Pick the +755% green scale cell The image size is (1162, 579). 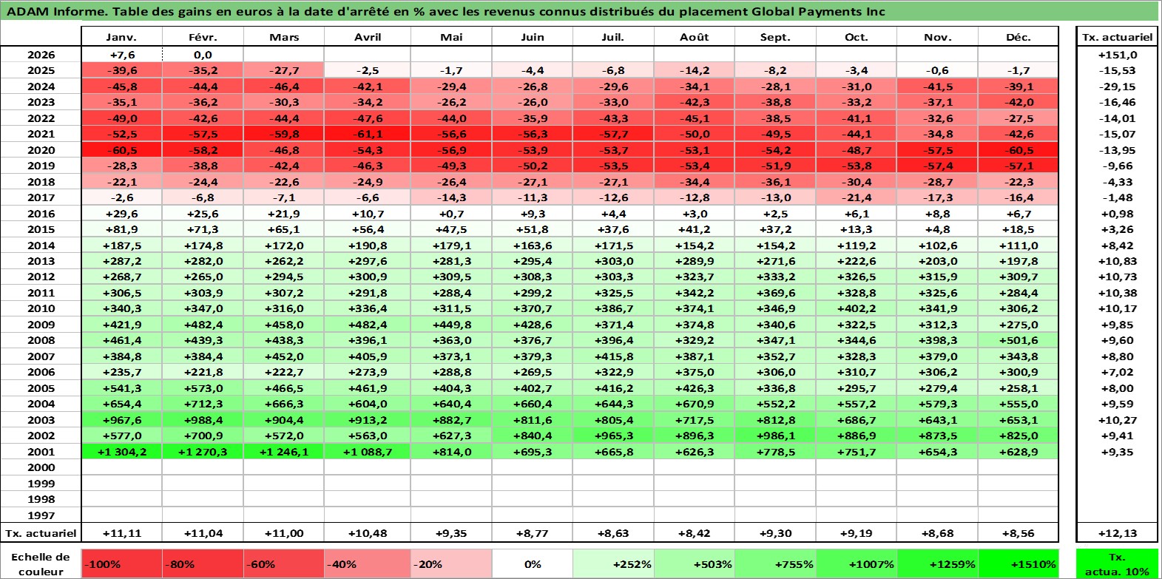[775, 563]
